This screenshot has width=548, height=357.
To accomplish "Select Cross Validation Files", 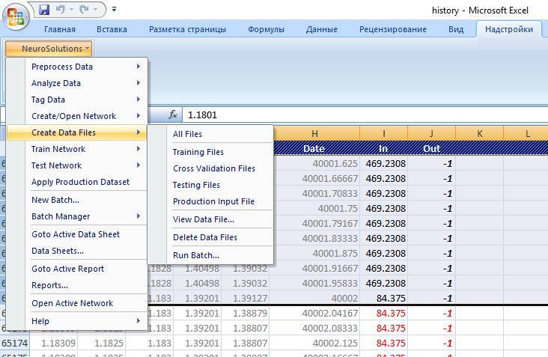I will [x=210, y=168].
